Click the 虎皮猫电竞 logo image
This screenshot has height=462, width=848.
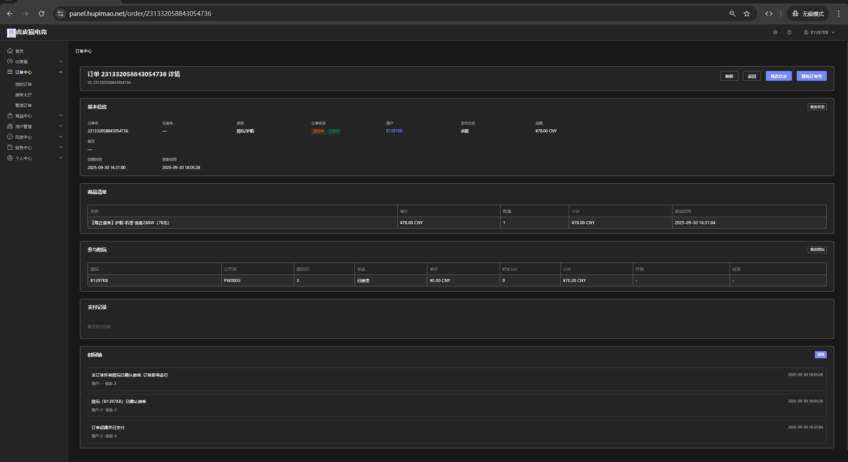pos(11,33)
